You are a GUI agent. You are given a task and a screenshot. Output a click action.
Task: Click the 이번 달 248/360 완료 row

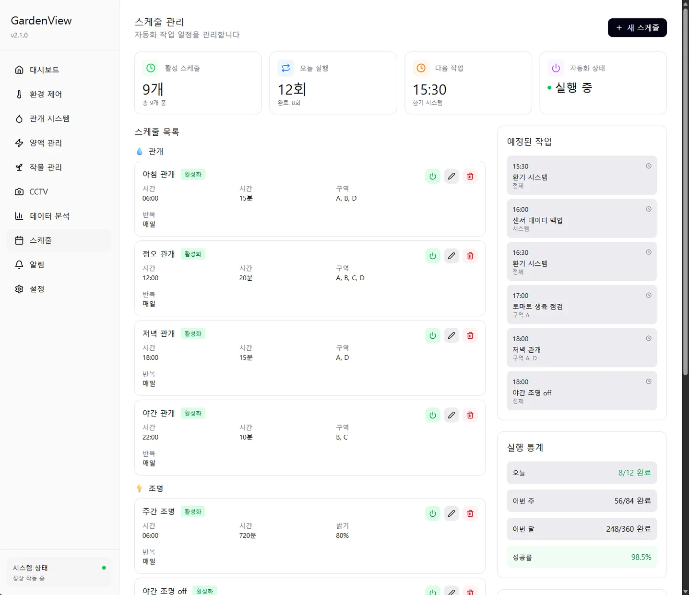(x=582, y=529)
